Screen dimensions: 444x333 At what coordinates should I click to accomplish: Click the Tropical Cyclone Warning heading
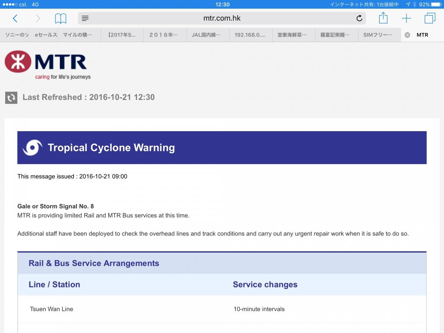tap(111, 148)
